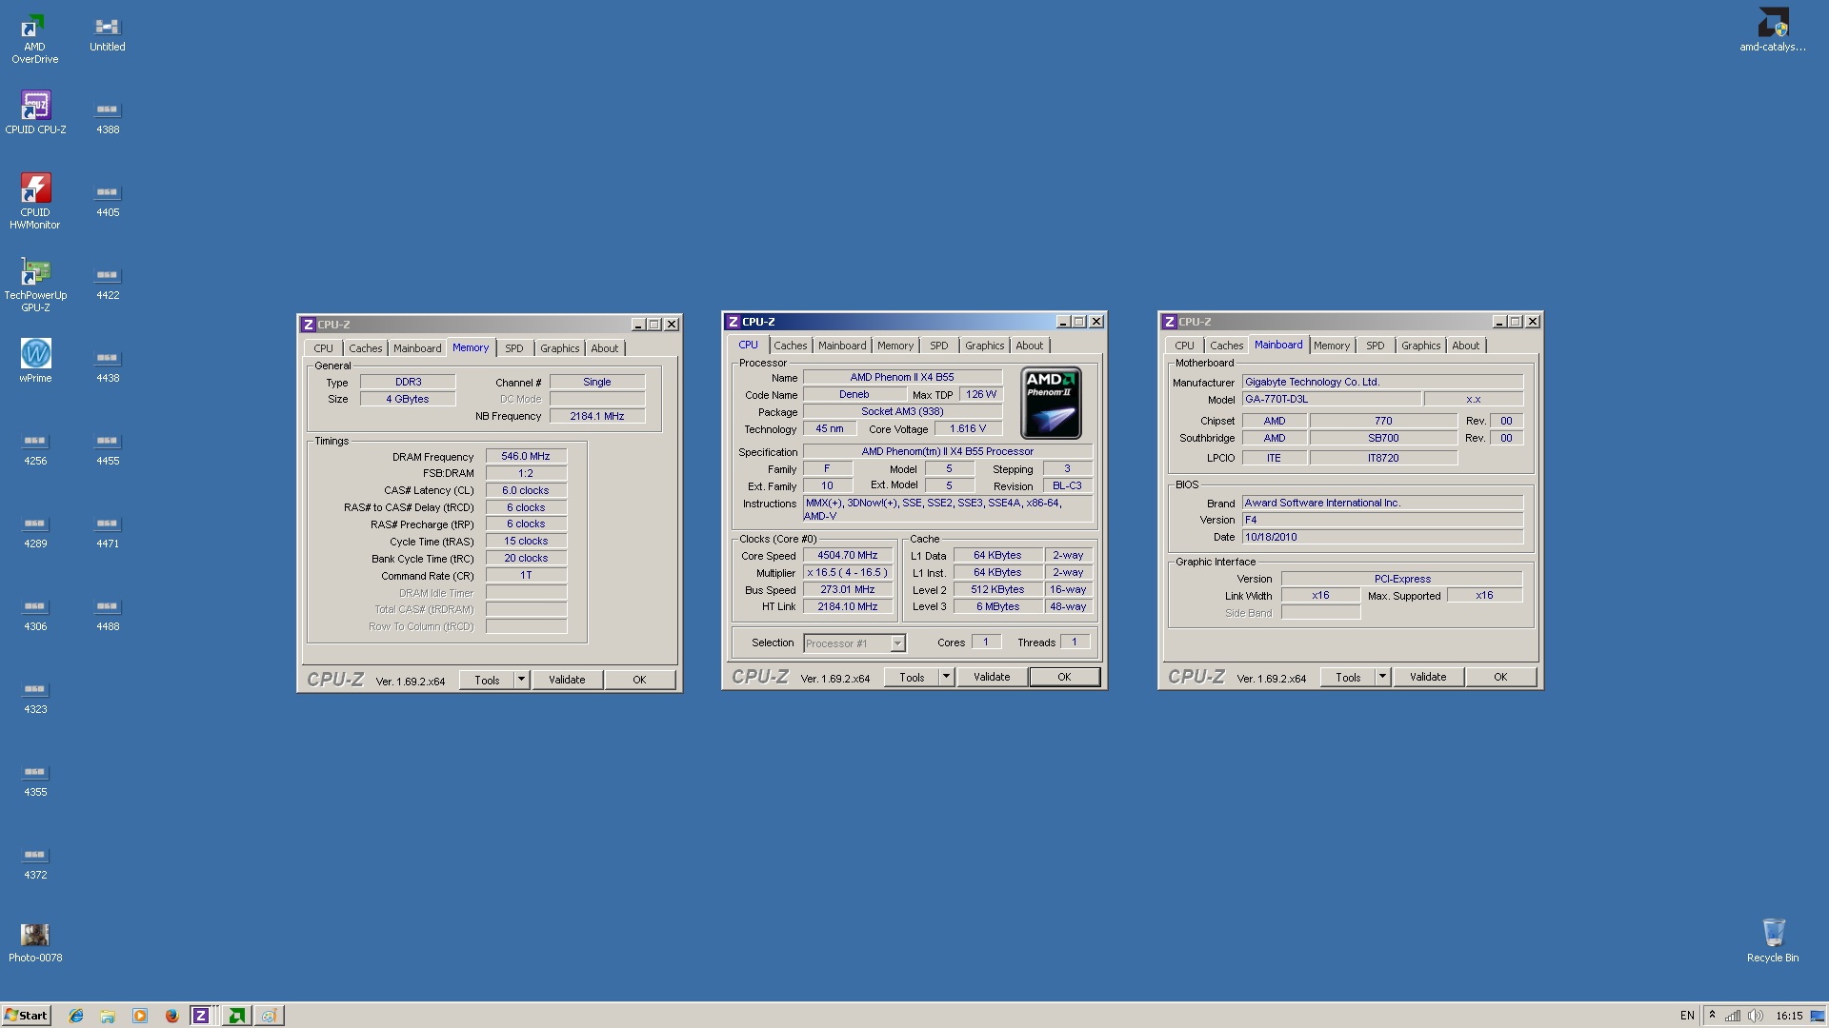Click the EN language indicator

pyautogui.click(x=1687, y=1016)
